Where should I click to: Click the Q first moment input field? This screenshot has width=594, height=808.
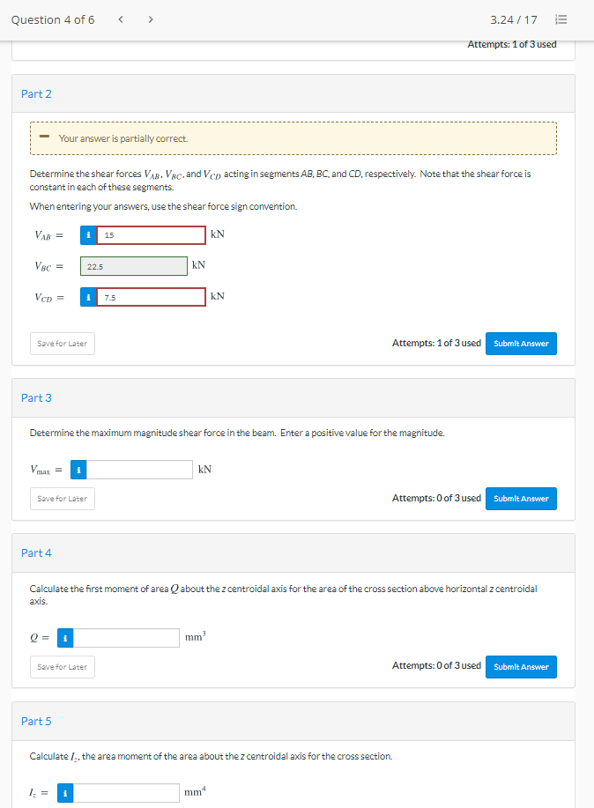tap(127, 638)
